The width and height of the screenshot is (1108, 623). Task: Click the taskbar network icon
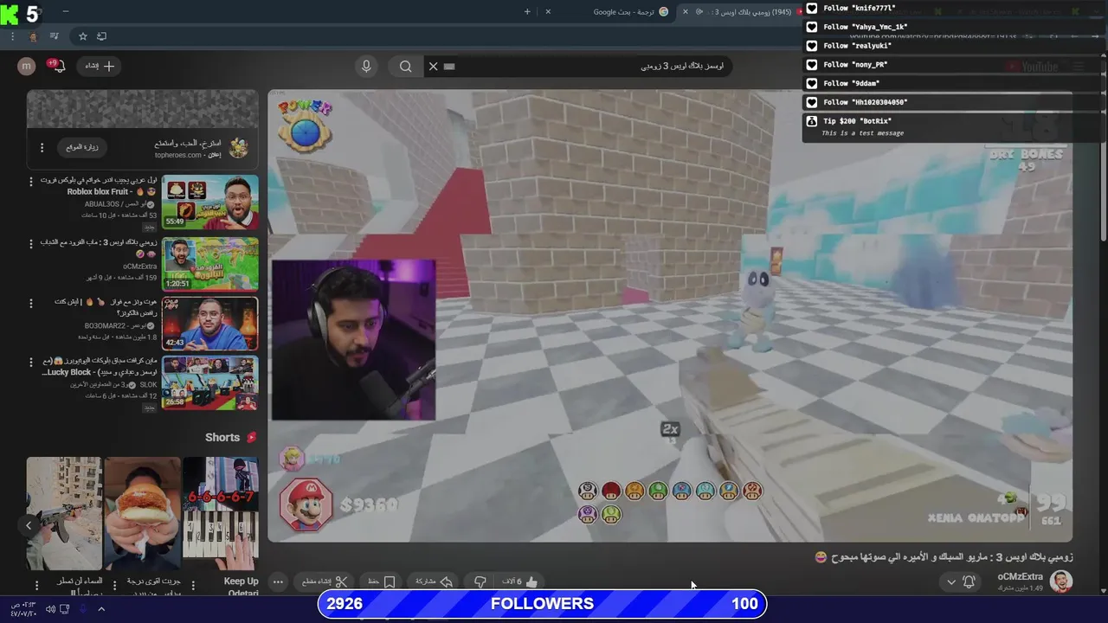point(65,609)
